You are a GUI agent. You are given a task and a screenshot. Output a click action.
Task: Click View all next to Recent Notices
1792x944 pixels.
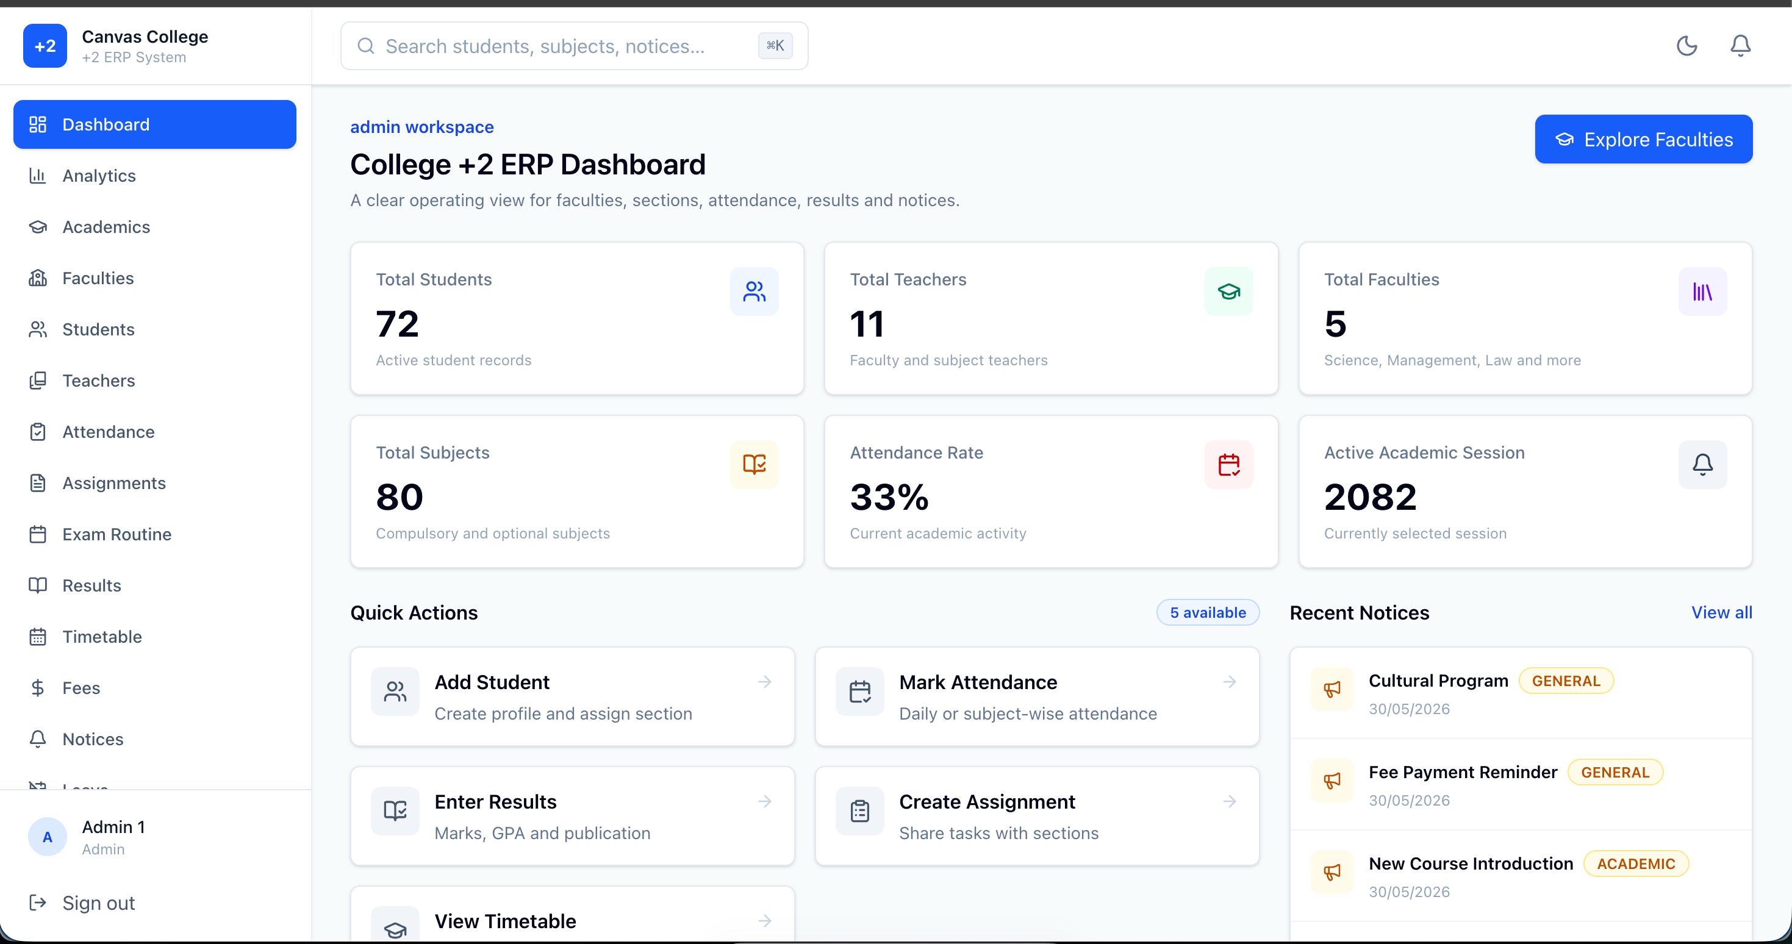tap(1722, 613)
